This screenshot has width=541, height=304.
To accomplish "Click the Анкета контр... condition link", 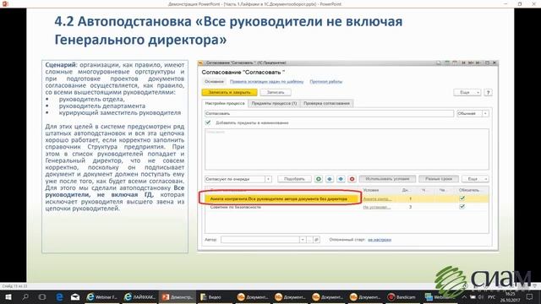I will click(377, 199).
